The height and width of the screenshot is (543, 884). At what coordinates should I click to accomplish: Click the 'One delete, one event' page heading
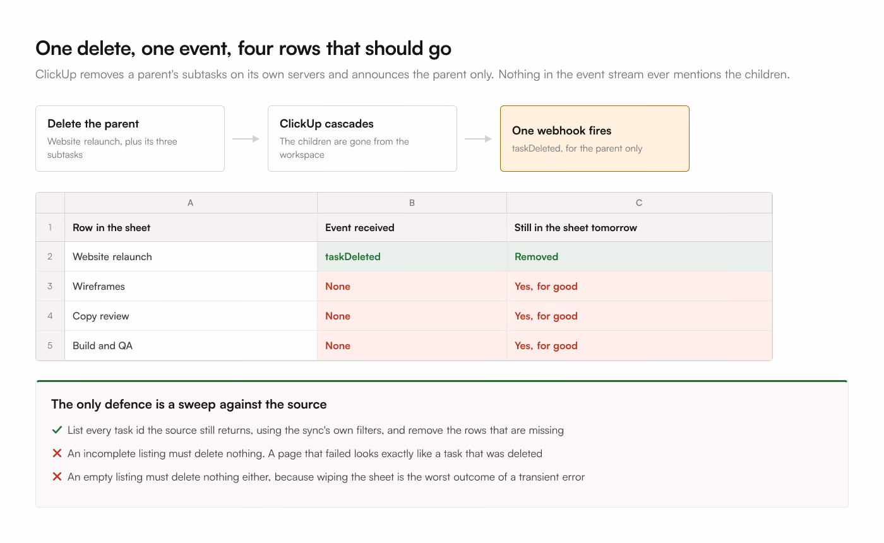point(244,49)
